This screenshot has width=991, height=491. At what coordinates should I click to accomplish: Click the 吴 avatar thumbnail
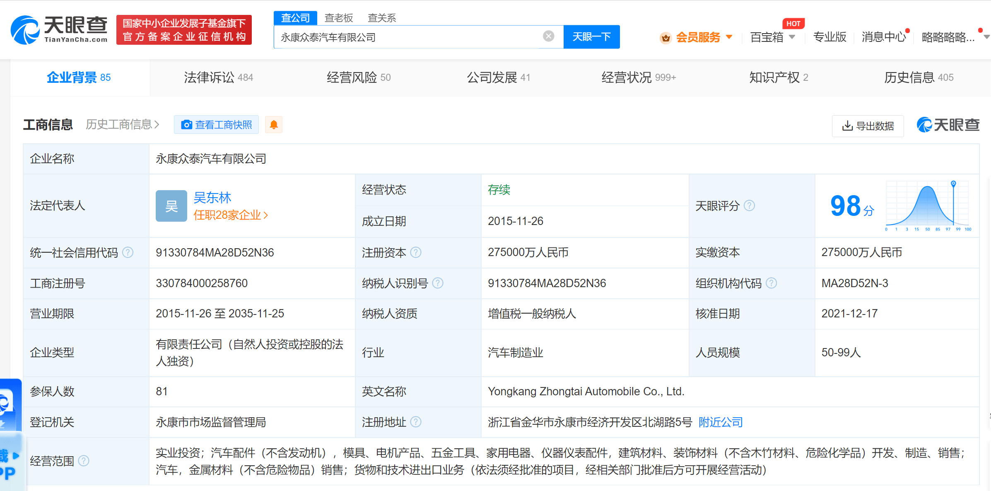tap(171, 206)
